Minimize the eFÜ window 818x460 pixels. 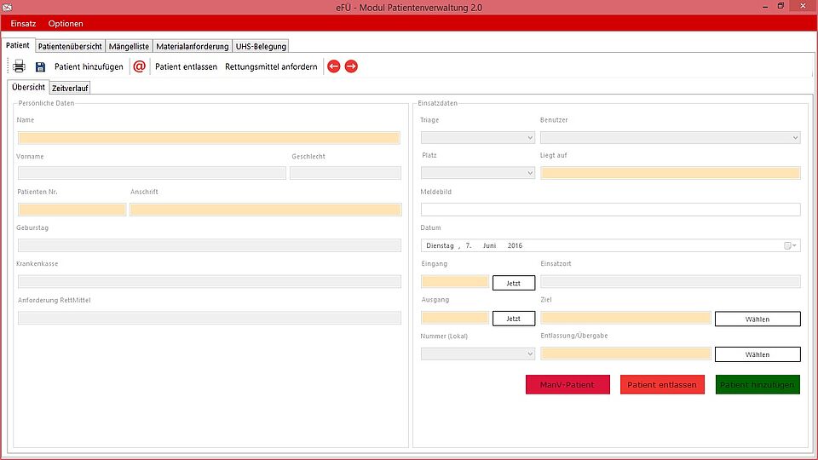coord(765,7)
